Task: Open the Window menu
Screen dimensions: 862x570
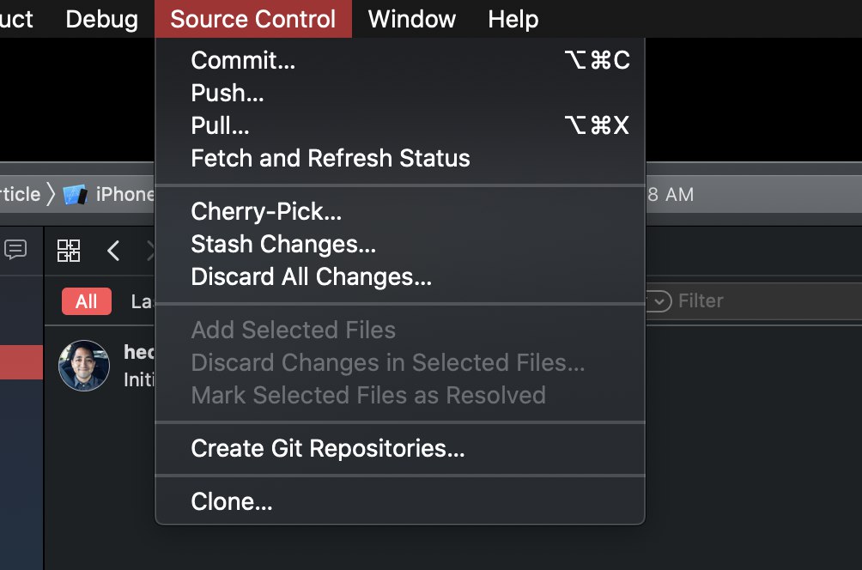Action: [x=412, y=19]
